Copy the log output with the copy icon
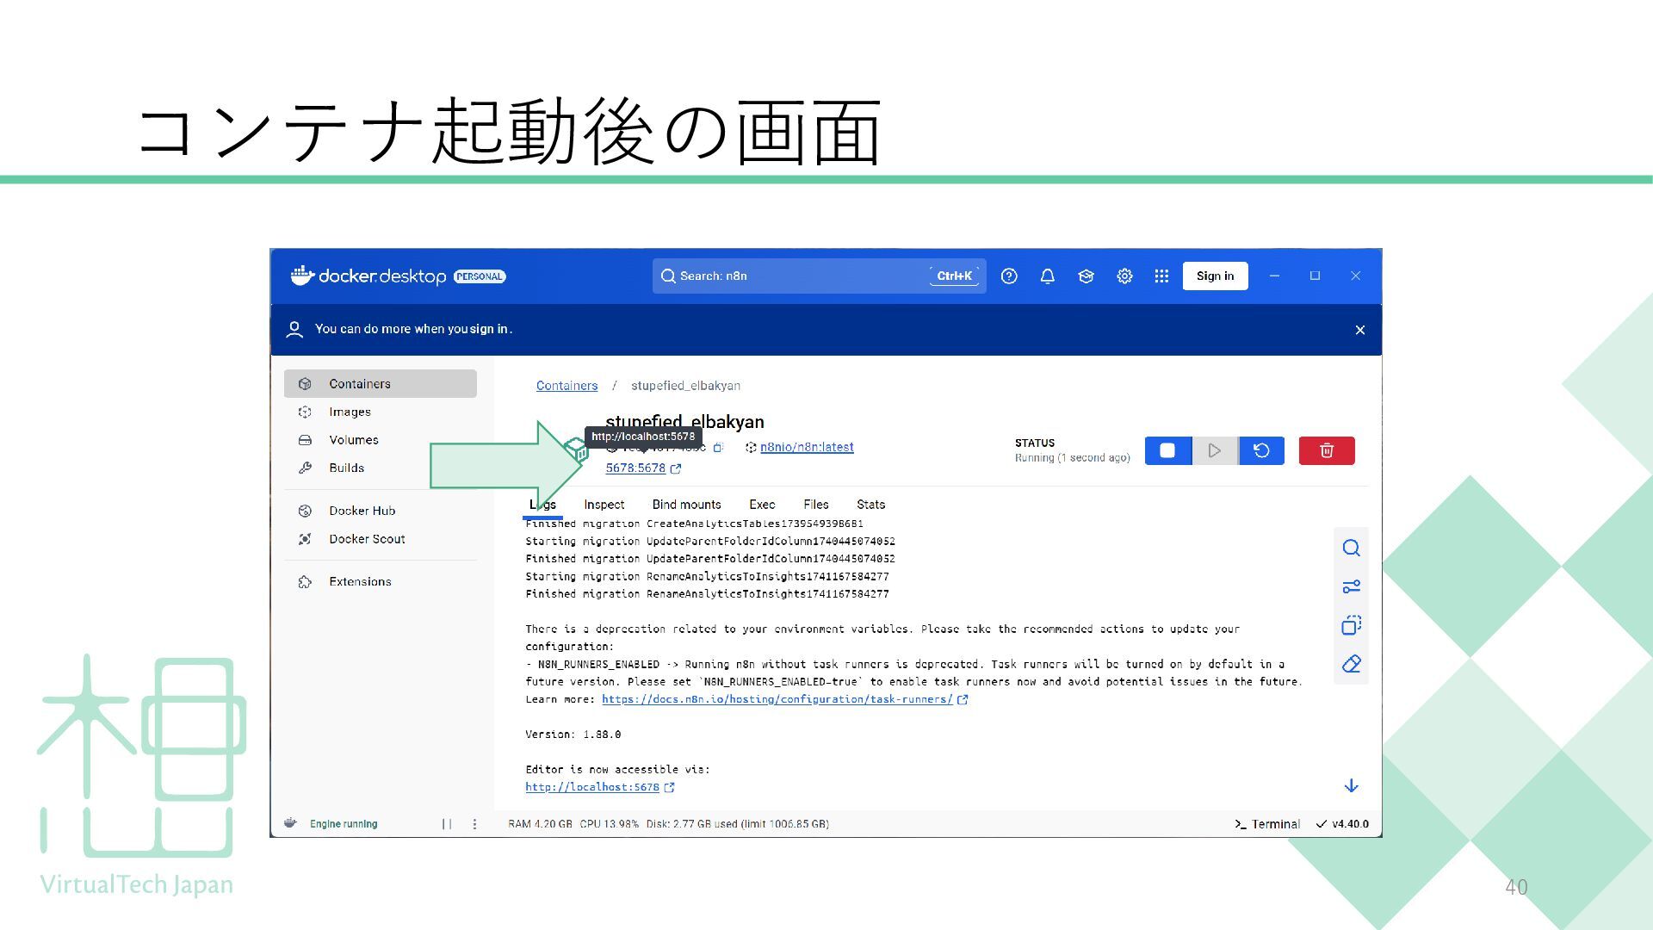The width and height of the screenshot is (1653, 930). (x=1351, y=625)
